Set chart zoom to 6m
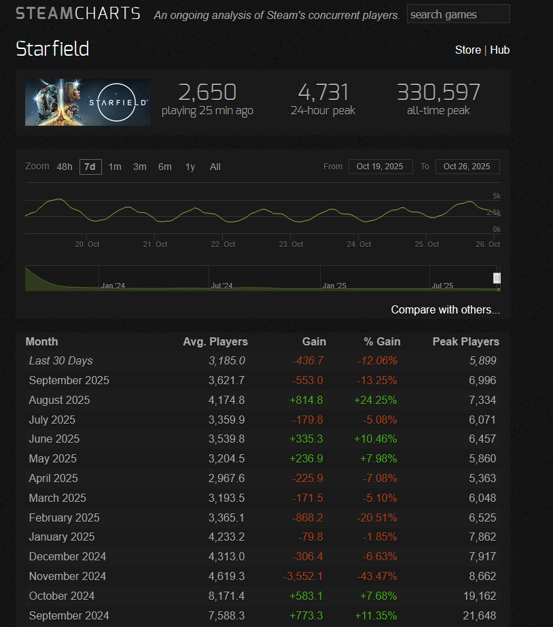553x627 pixels. (165, 167)
